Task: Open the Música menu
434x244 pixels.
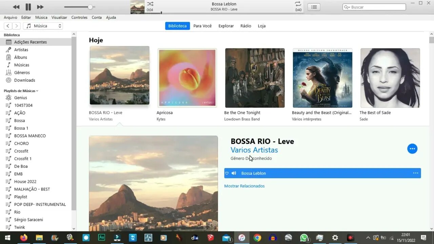Action: 41,17
